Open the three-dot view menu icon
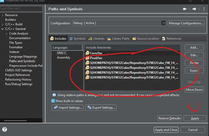The image size is (209, 136). click(x=204, y=9)
